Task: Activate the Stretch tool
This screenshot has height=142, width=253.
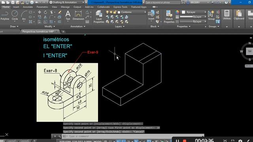Action: pyautogui.click(x=40, y=22)
